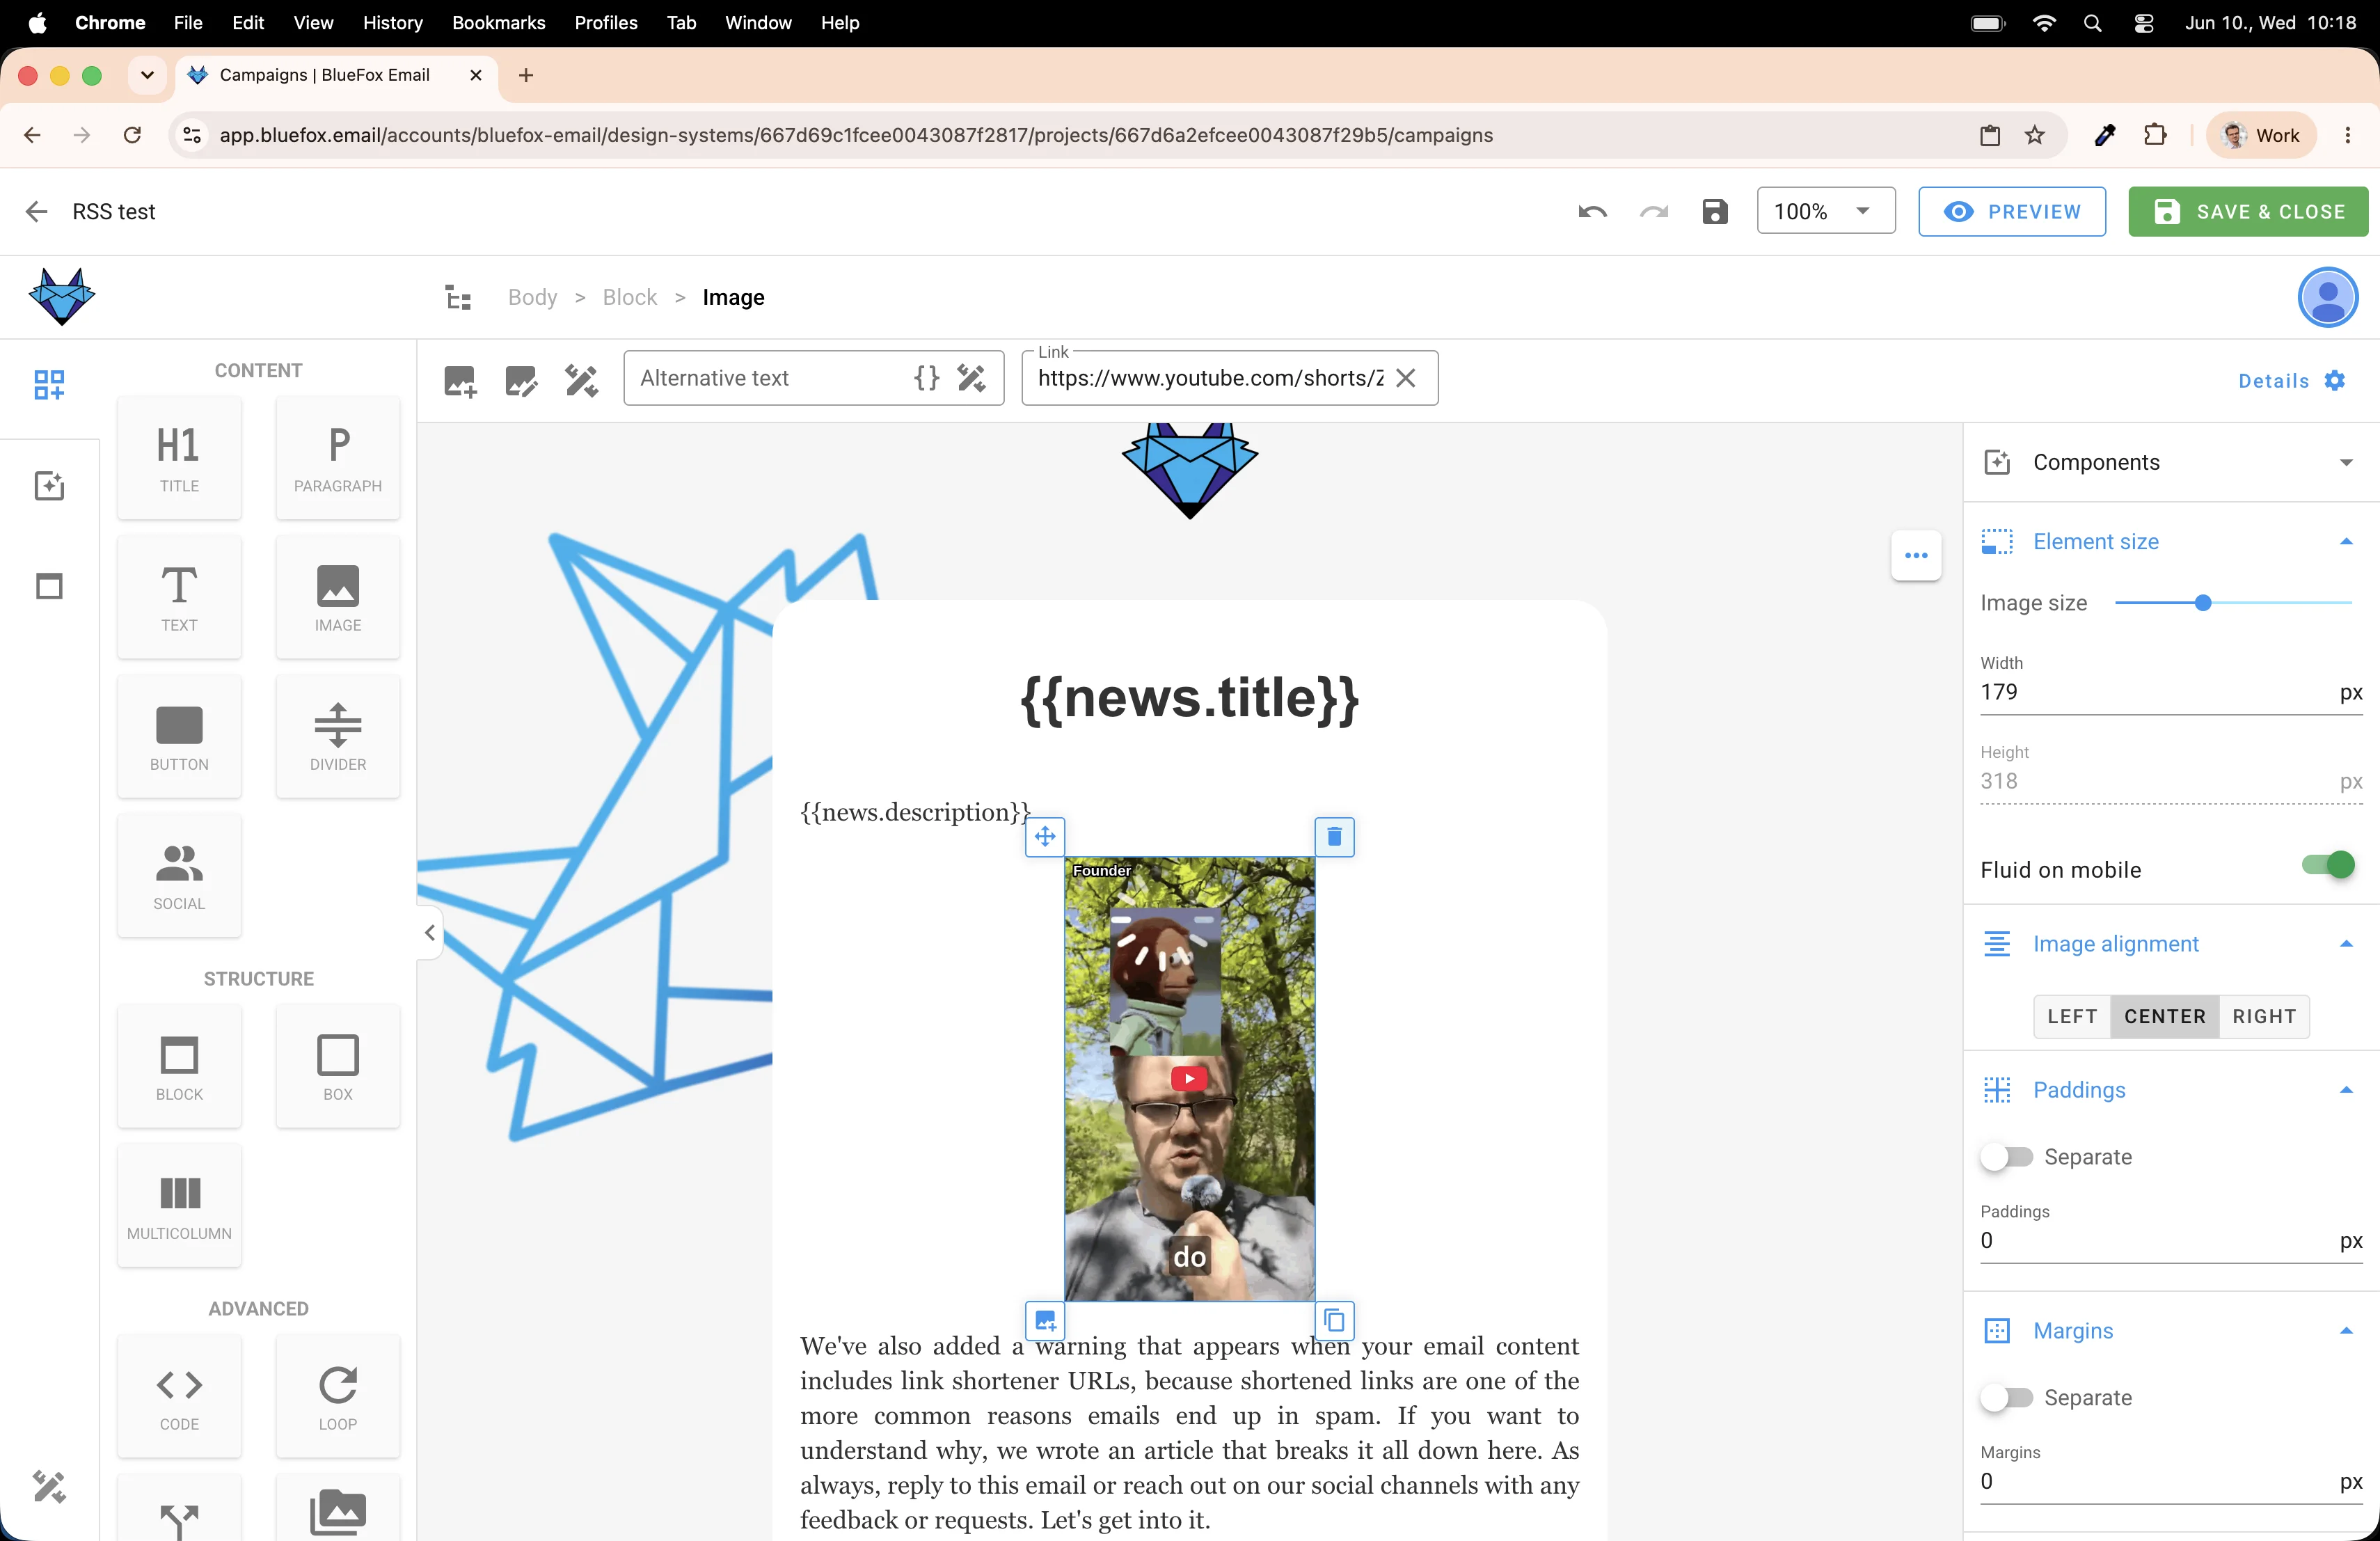
Task: Align image CENTER
Action: pyautogui.click(x=2165, y=1016)
